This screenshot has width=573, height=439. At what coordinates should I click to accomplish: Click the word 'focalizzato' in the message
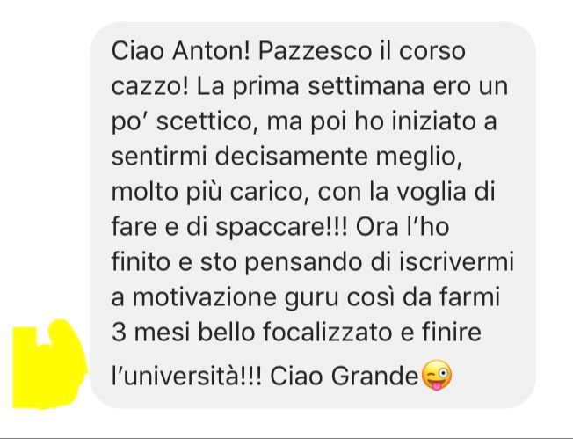(326, 333)
